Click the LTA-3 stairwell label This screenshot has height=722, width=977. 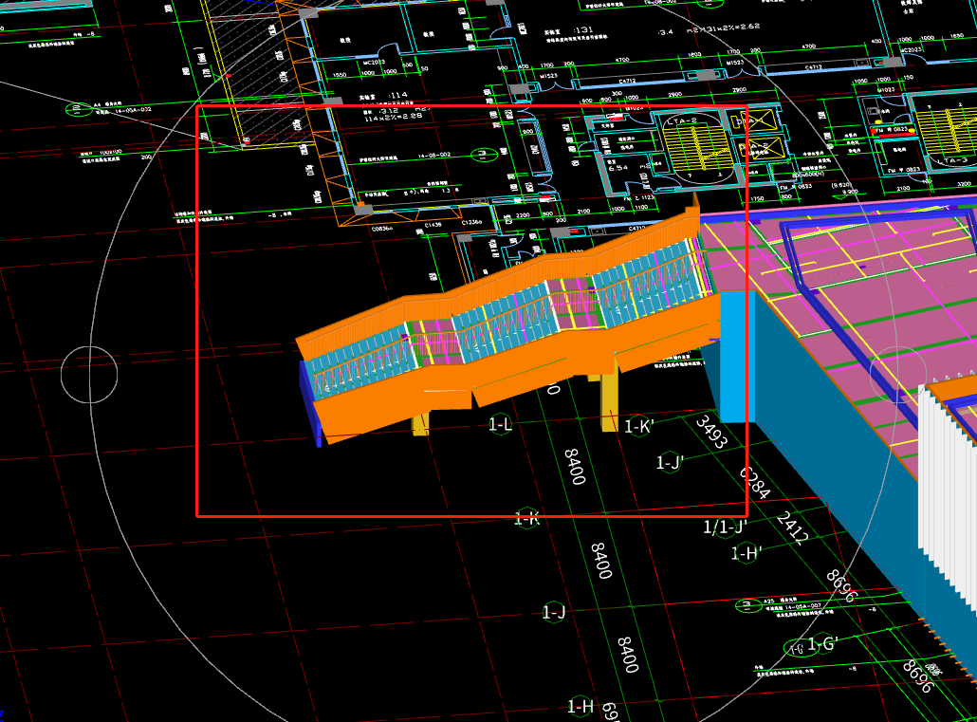(x=954, y=160)
